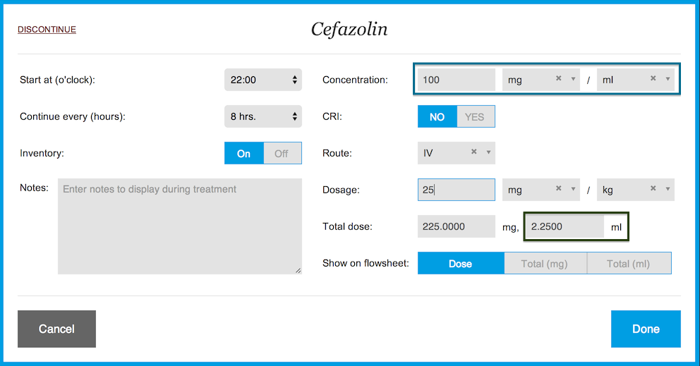Click the Done button
The height and width of the screenshot is (366, 700).
pyautogui.click(x=646, y=329)
